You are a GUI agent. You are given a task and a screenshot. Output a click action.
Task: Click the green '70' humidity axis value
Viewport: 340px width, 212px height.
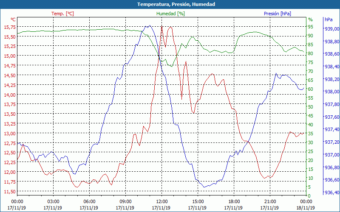pyautogui.click(x=311, y=71)
